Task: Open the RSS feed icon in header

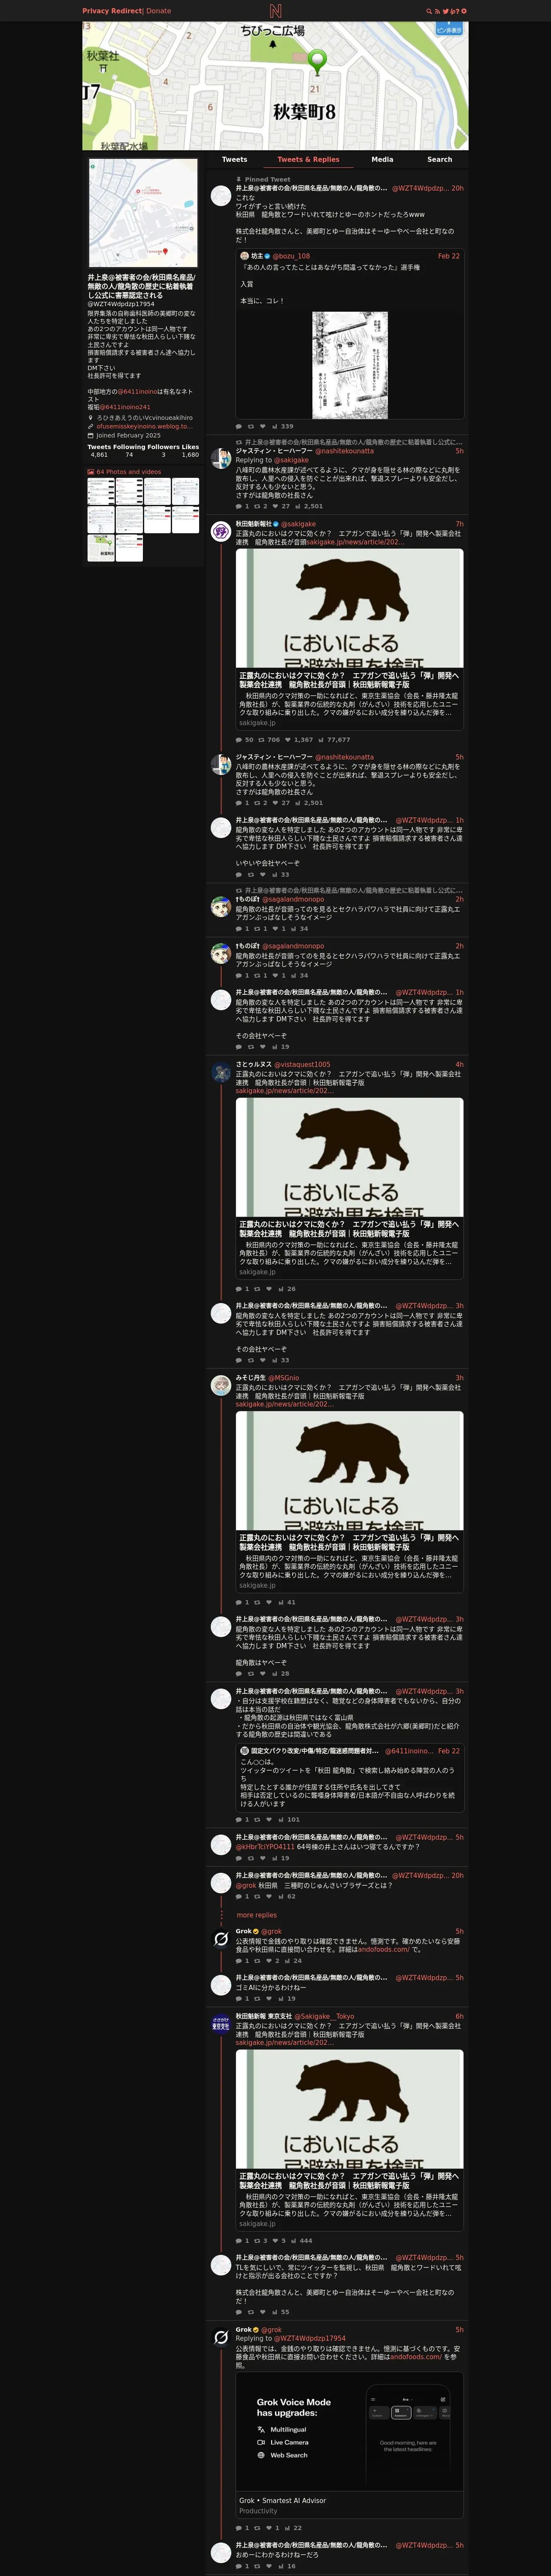Action: [437, 11]
